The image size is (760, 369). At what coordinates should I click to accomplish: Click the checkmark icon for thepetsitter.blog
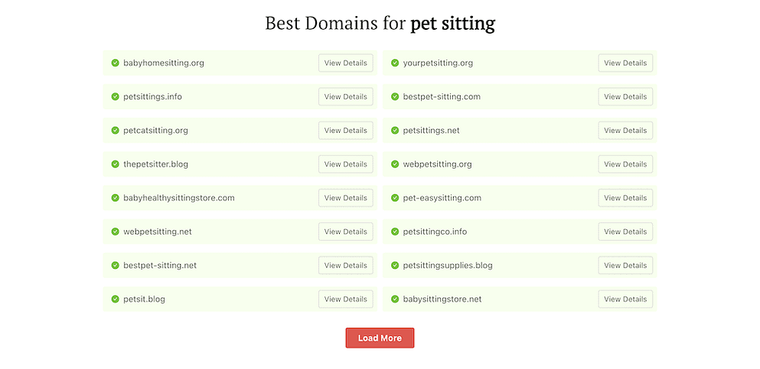[x=115, y=164]
